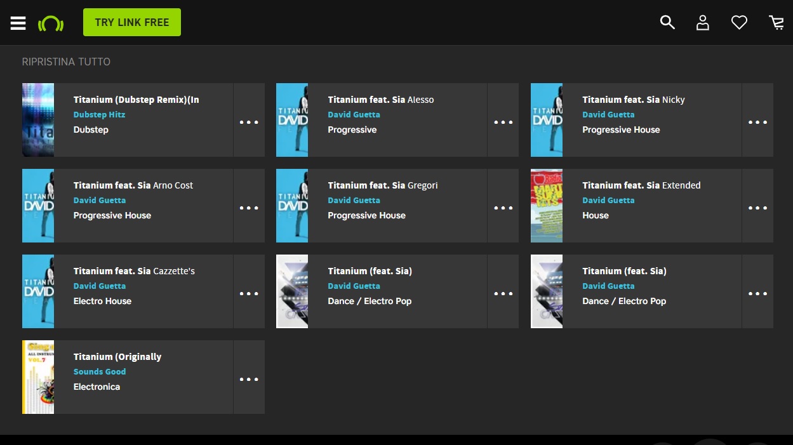Image resolution: width=793 pixels, height=445 pixels.
Task: Visit David Guetta on the Gregori track
Action: pos(354,201)
